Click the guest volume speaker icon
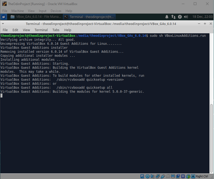The height and width of the screenshot is (179, 214). pyautogui.click(x=186, y=17)
